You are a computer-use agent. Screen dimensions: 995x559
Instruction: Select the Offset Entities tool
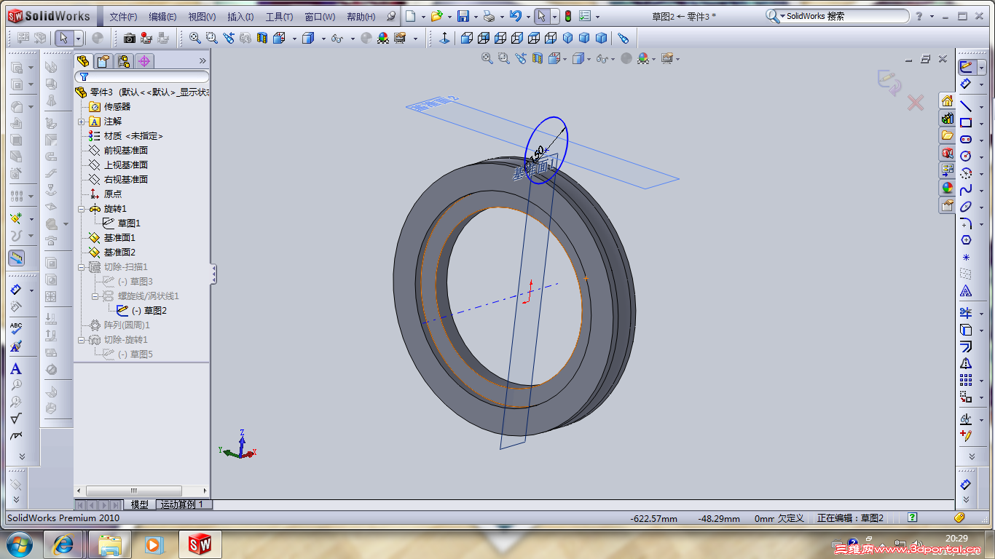[966, 346]
